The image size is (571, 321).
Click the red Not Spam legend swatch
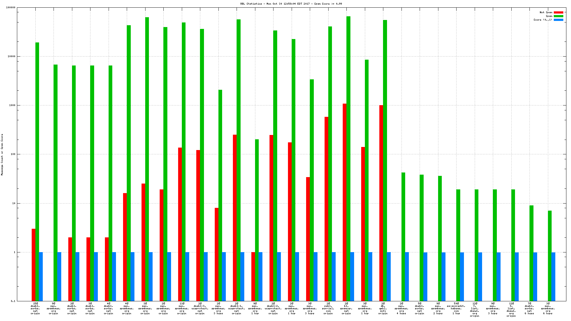pos(558,13)
